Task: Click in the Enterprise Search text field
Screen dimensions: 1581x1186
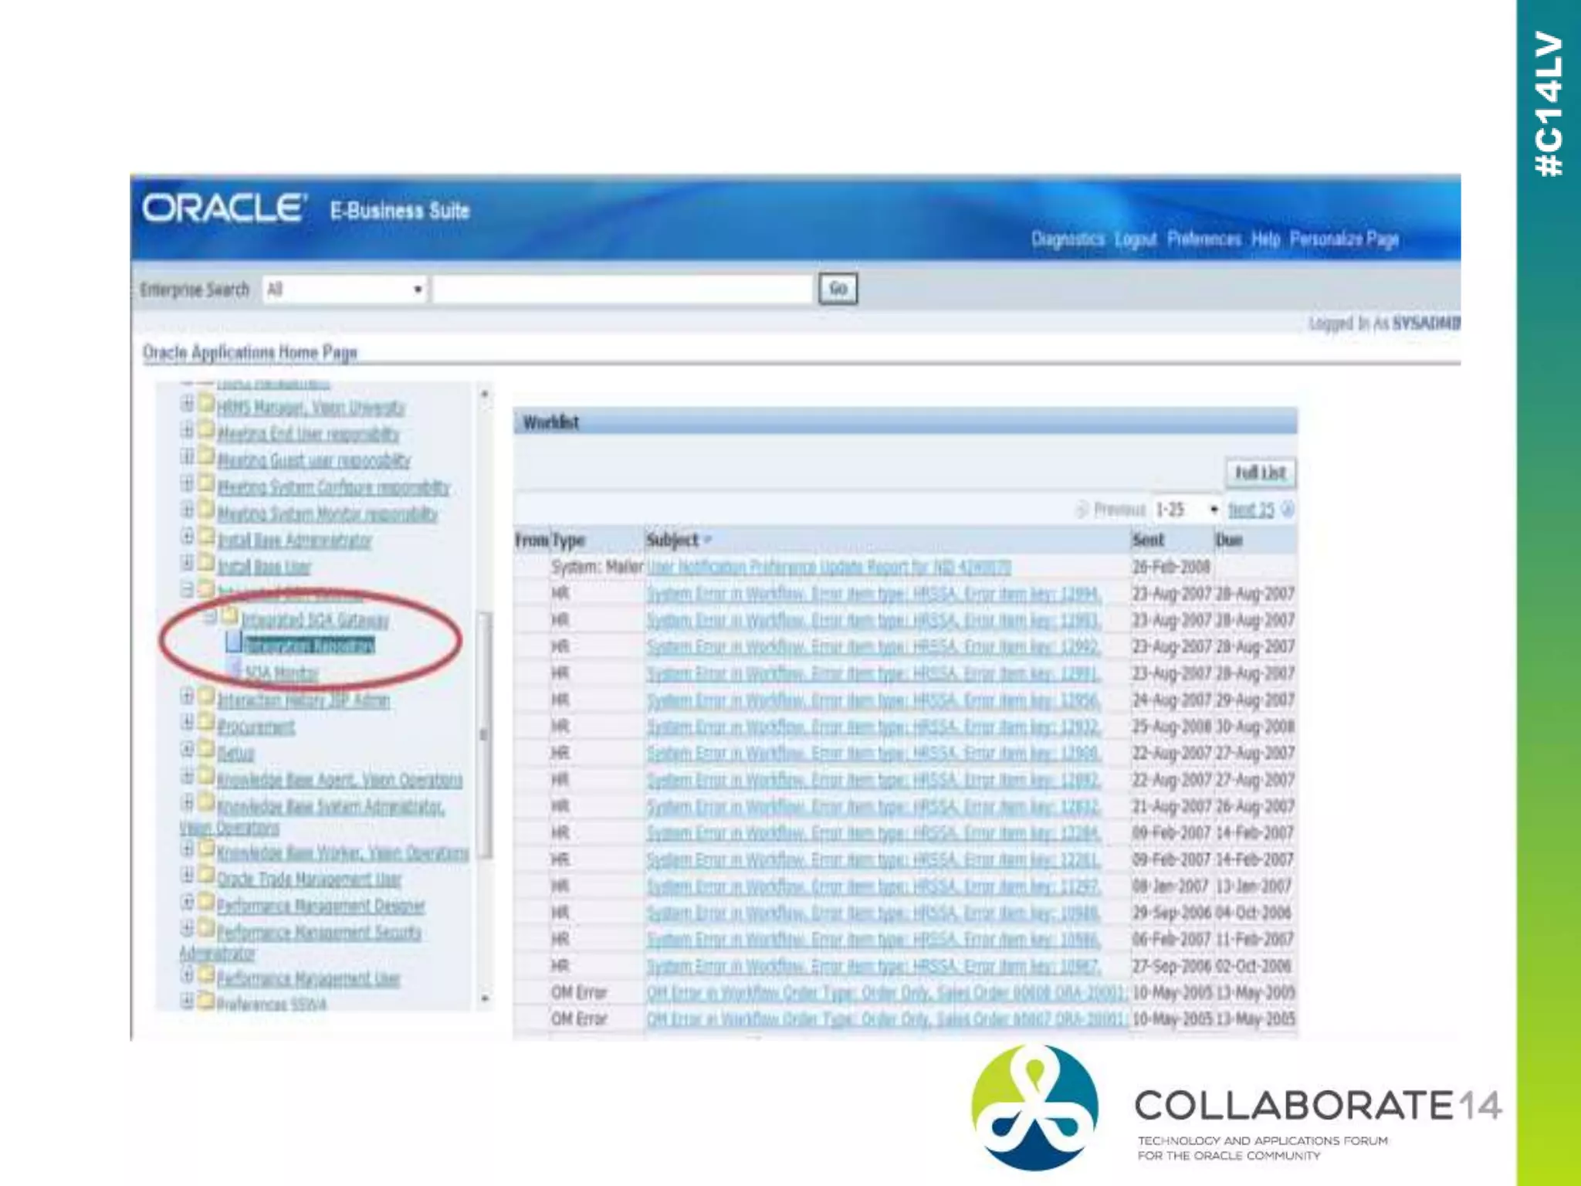Action: tap(622, 290)
